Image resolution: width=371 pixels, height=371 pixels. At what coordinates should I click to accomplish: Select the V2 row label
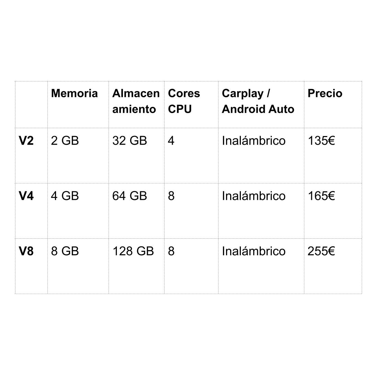point(26,141)
